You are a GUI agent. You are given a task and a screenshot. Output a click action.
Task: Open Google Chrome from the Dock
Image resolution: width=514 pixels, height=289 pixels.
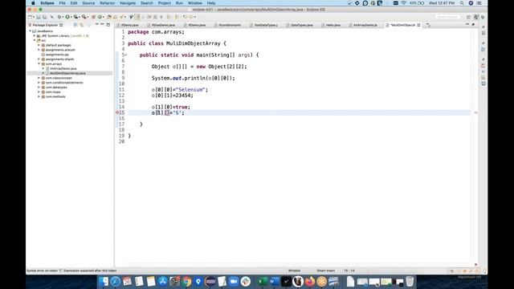click(187, 282)
